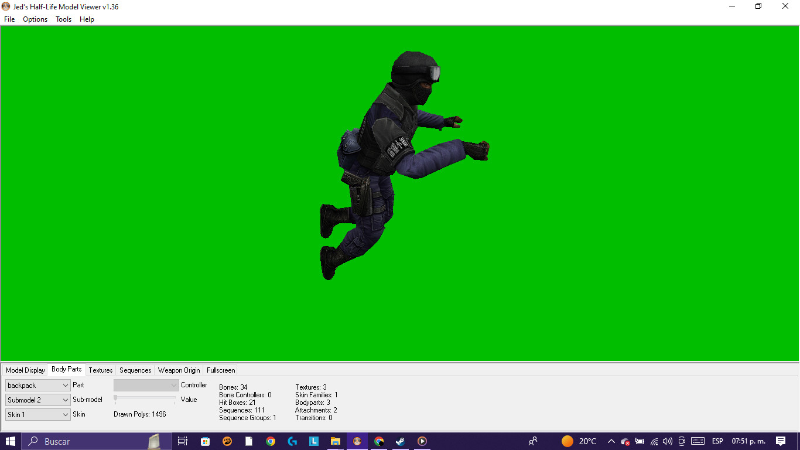Screen dimensions: 800x450
Task: Select the Body Parts tab
Action: [67, 369]
